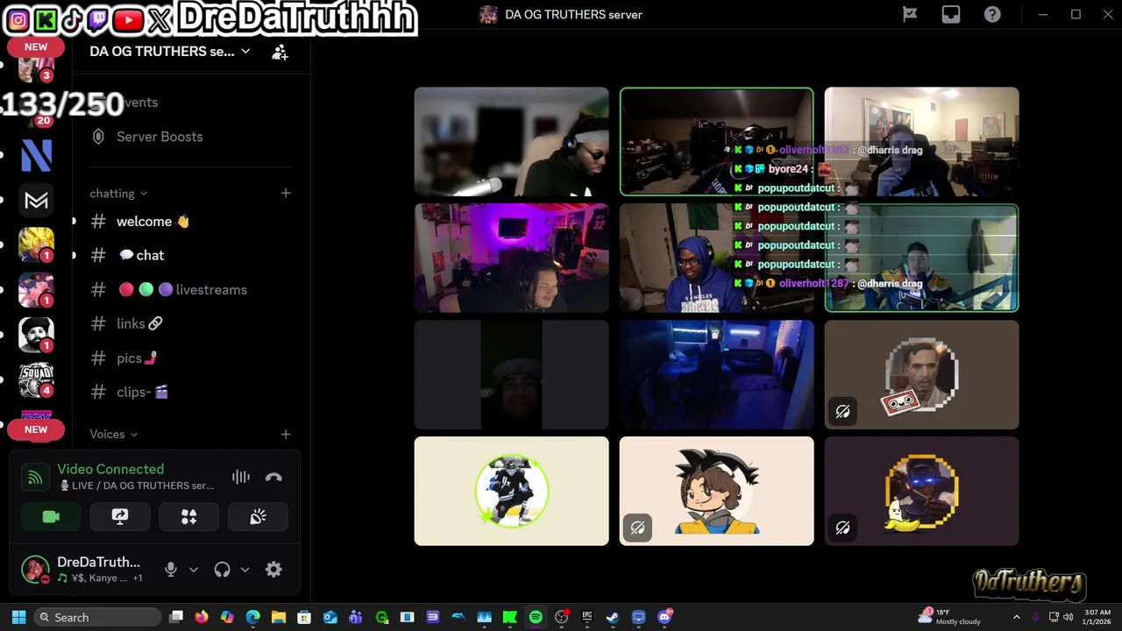Open the noise suppression waveform icon
Viewport: 1122px width, 631px height.
coord(241,478)
